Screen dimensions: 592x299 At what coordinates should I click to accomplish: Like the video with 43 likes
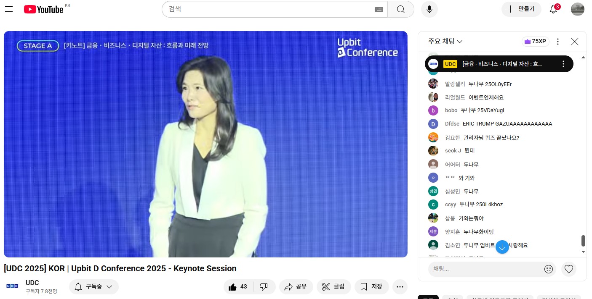[238, 287]
